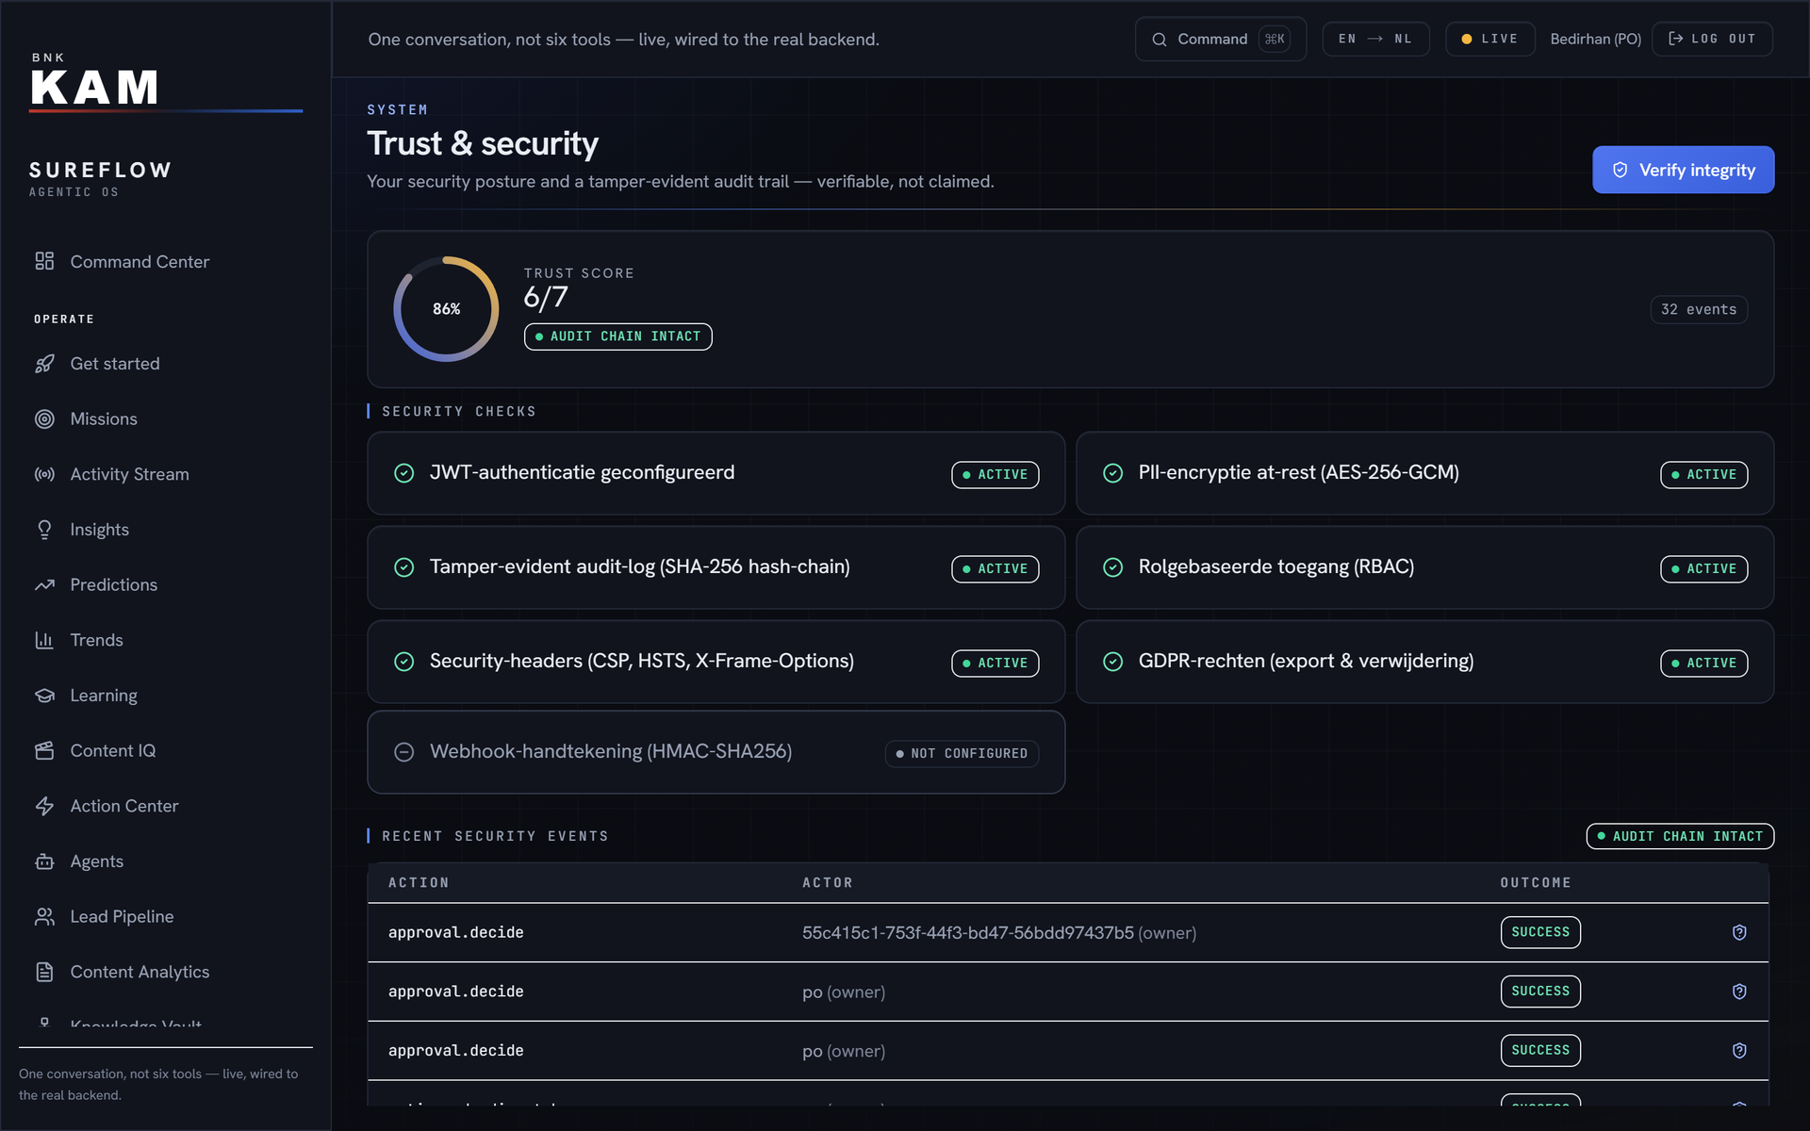The height and width of the screenshot is (1131, 1810).
Task: Click the 86% trust score ring
Action: pyautogui.click(x=446, y=309)
